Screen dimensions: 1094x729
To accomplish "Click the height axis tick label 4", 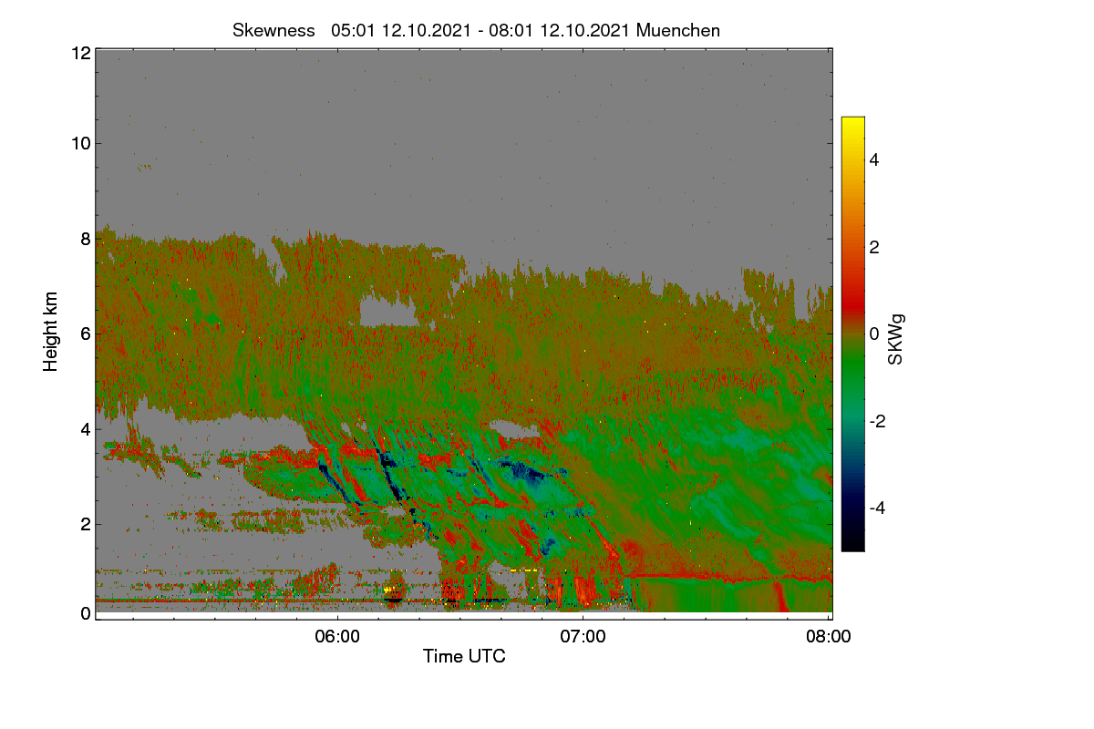I will tap(86, 428).
